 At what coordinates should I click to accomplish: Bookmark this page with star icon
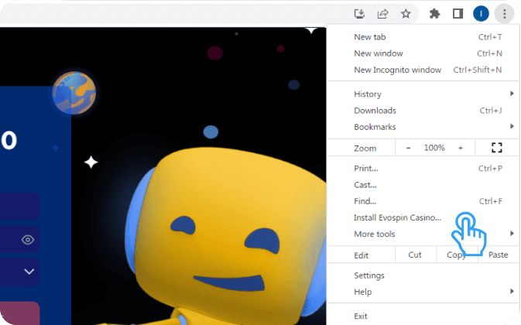pos(405,13)
